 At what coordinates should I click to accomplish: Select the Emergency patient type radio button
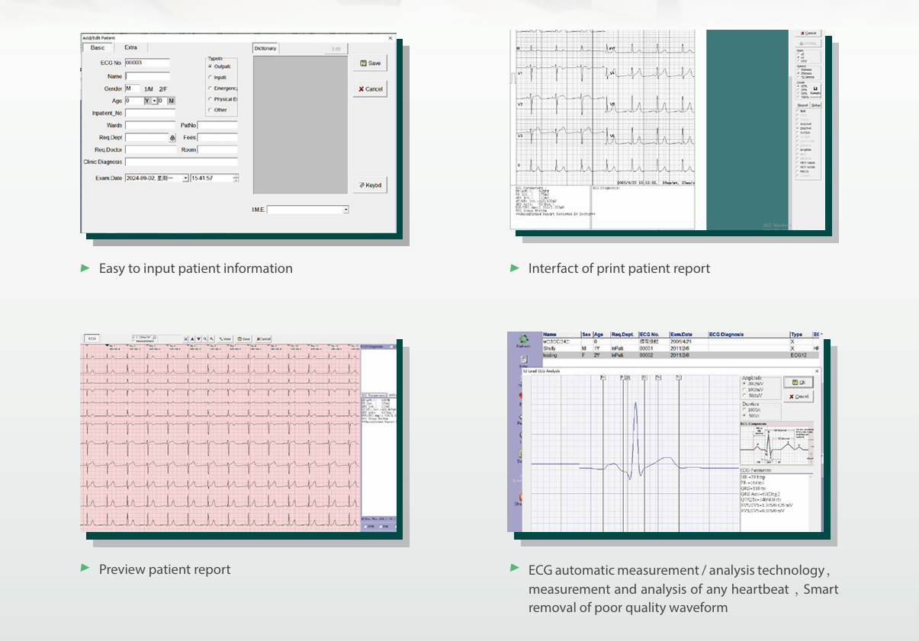click(210, 88)
